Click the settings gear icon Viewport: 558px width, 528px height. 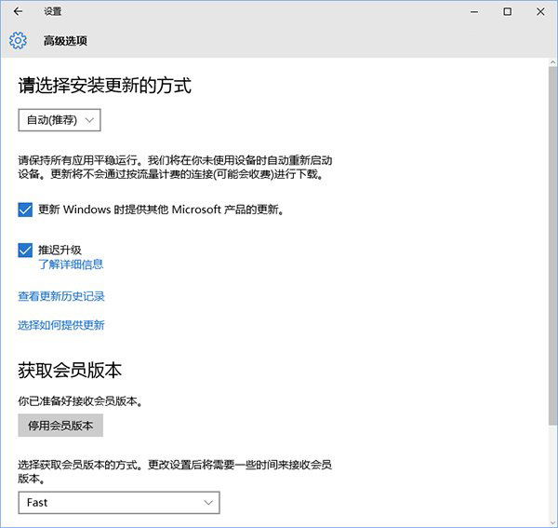coord(19,41)
